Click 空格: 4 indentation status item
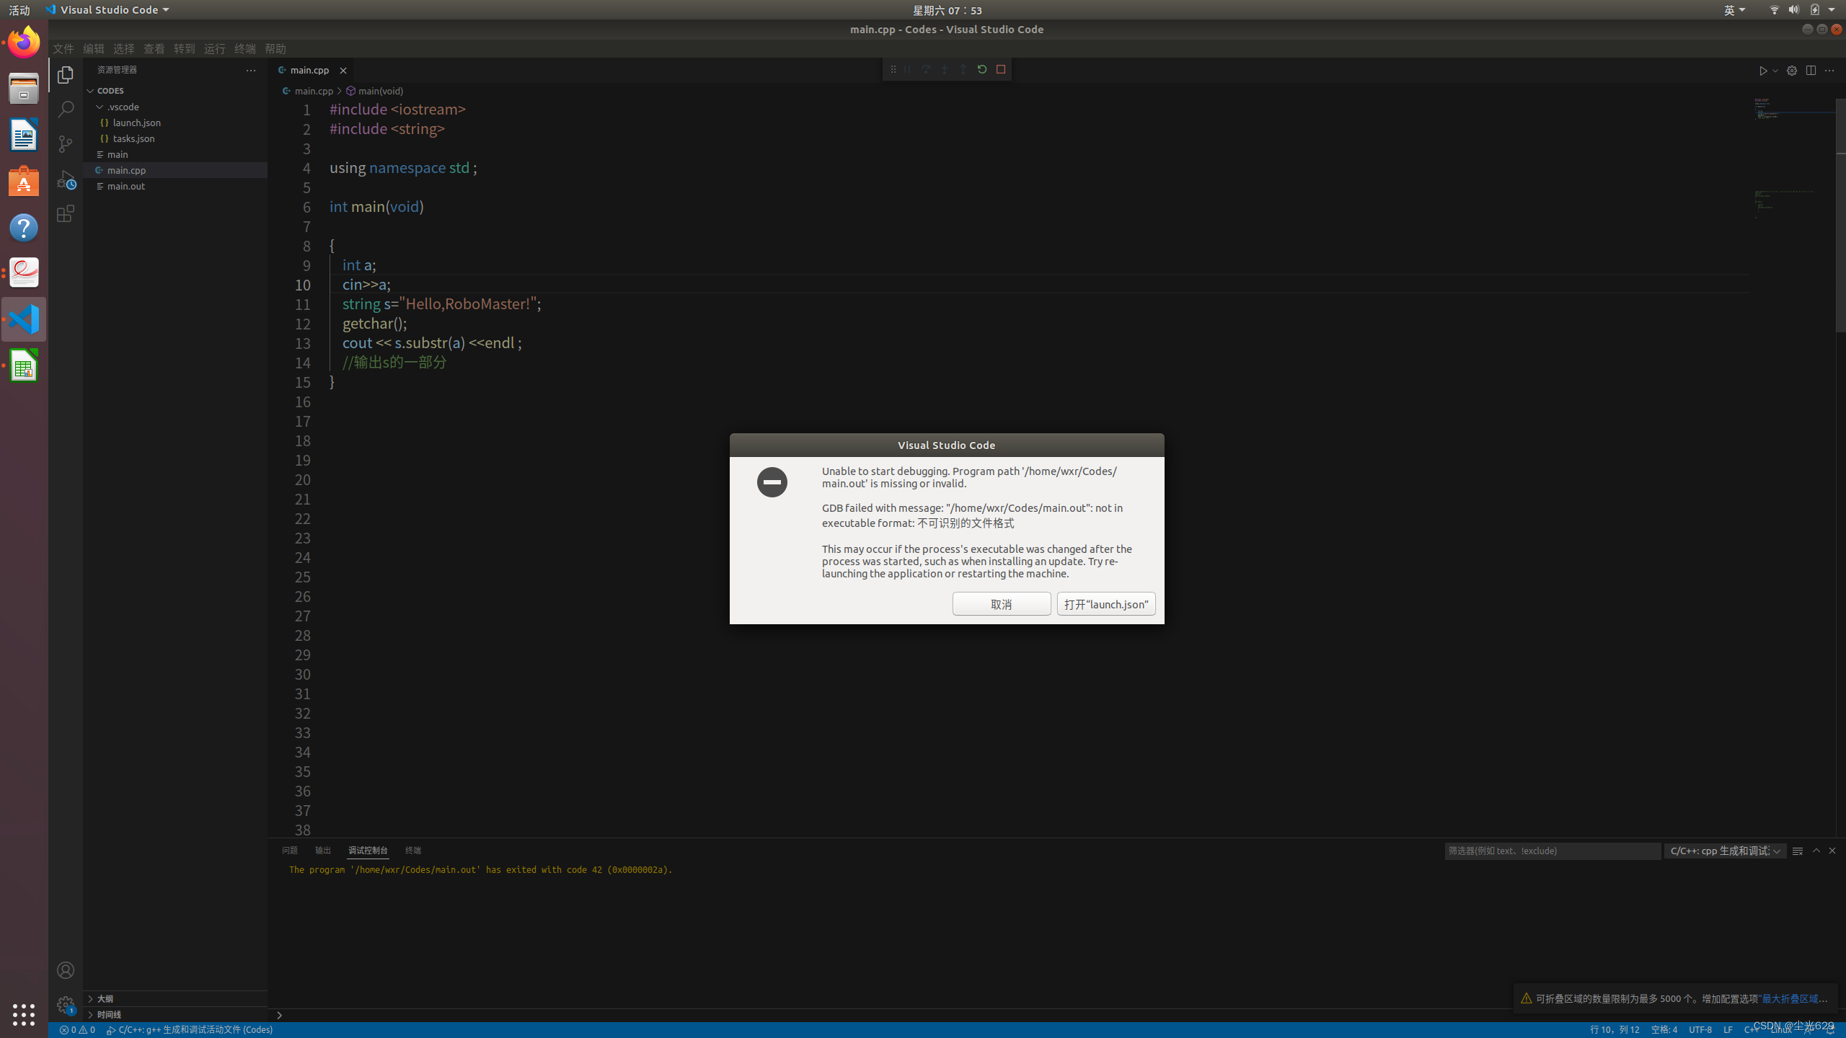Screen dimensions: 1846x1038 [1664, 1030]
